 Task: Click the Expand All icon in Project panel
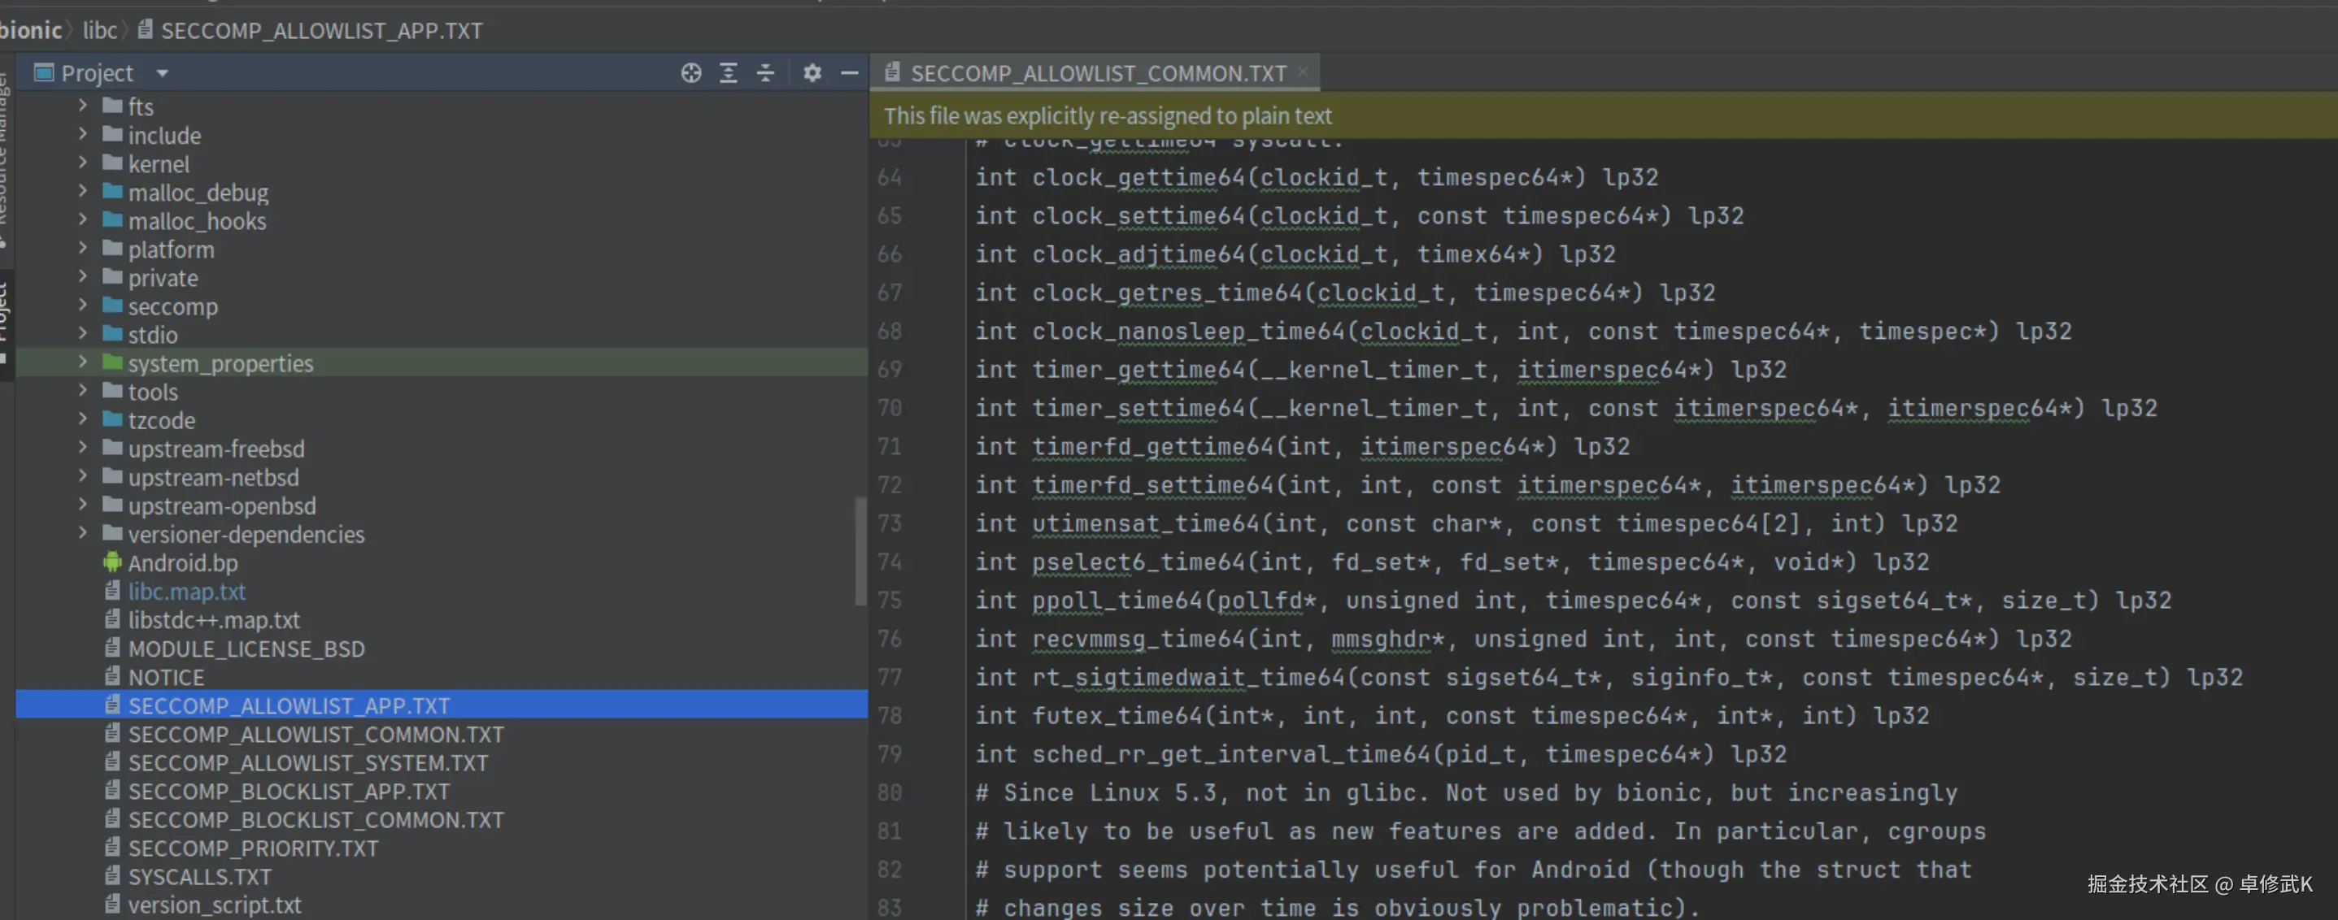[728, 72]
